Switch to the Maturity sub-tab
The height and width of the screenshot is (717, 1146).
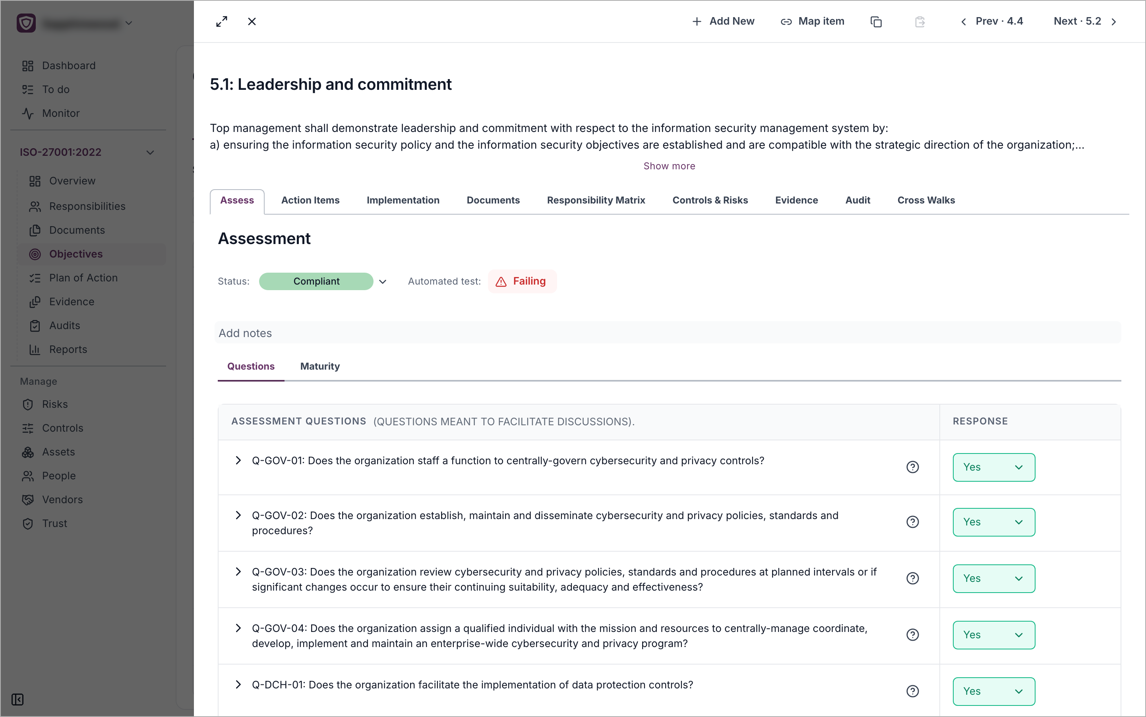click(319, 366)
